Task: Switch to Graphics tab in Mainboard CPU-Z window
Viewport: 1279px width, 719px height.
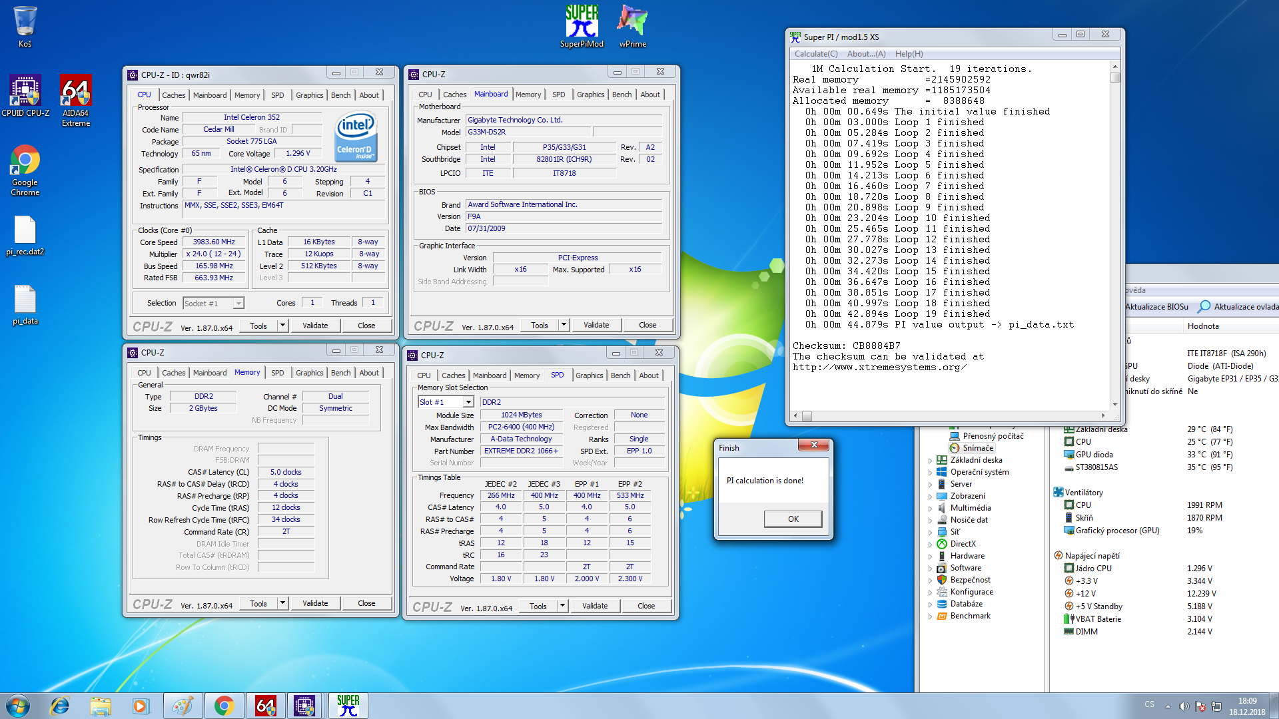Action: click(590, 95)
